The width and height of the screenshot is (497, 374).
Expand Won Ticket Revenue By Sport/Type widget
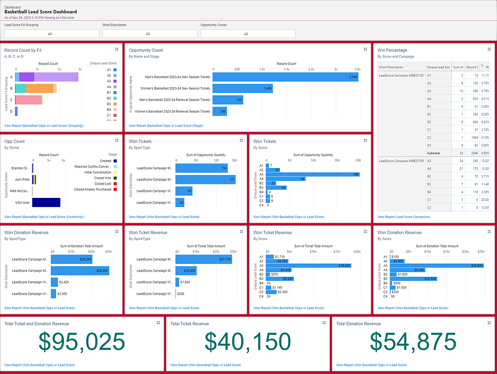point(241,231)
